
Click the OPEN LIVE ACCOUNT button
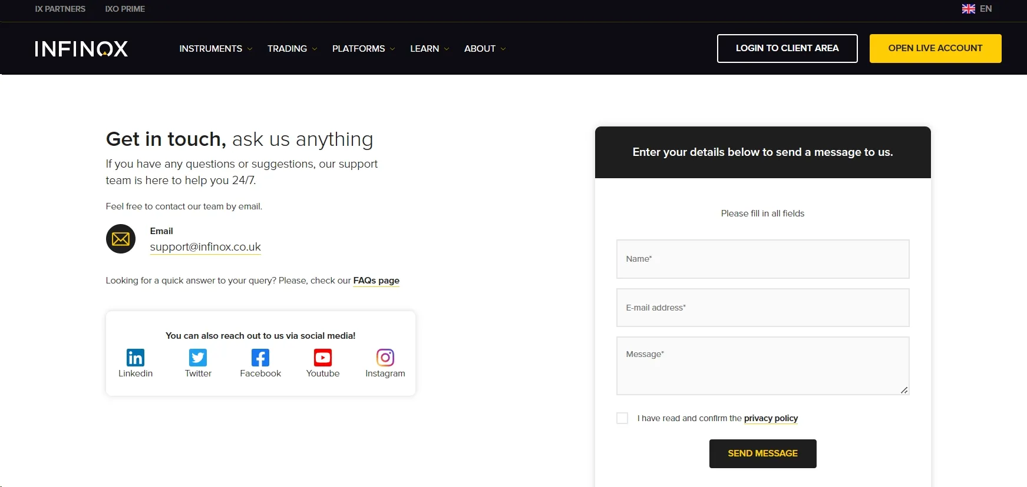tap(936, 48)
